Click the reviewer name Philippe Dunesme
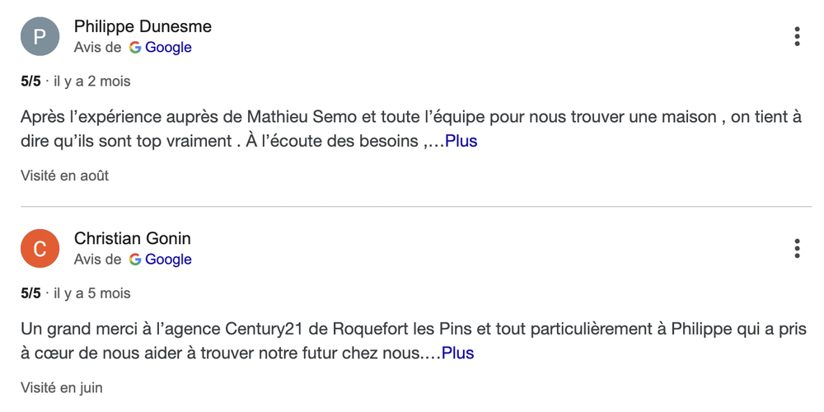824x412 pixels. (x=143, y=26)
